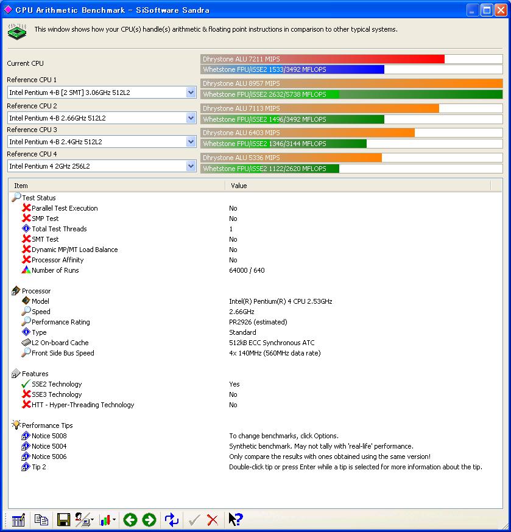Click the green check beside SSE2 Technology
This screenshot has height=532, width=511.
point(26,383)
